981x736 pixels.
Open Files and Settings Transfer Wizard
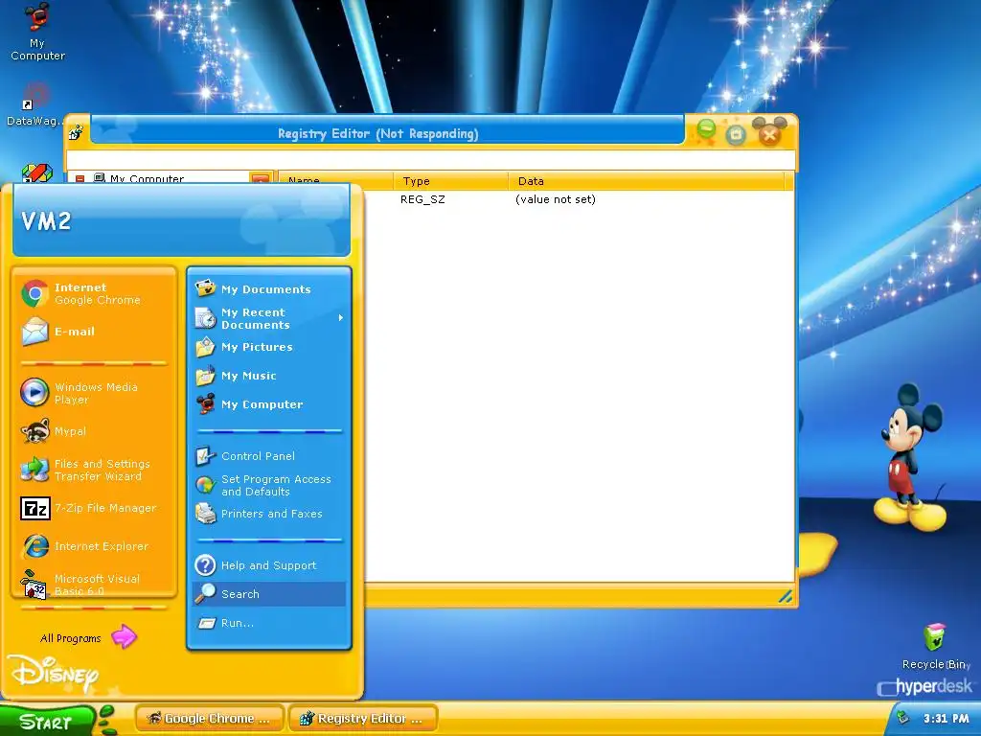pyautogui.click(x=94, y=470)
